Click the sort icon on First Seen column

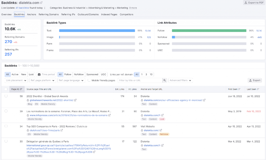[239, 89]
